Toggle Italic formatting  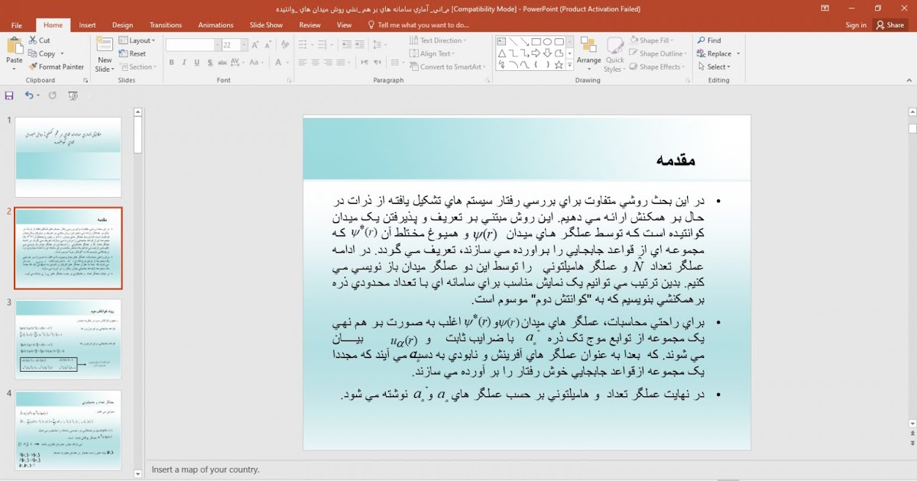(x=183, y=63)
